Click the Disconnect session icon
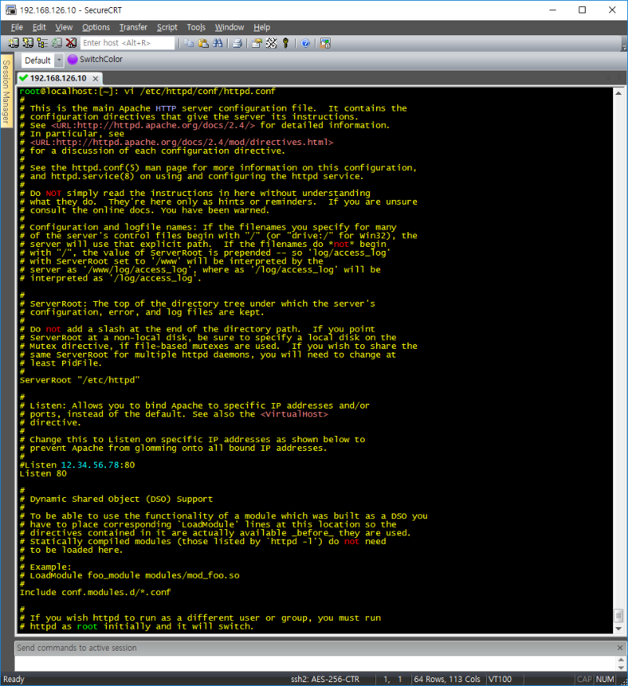 pyautogui.click(x=71, y=43)
